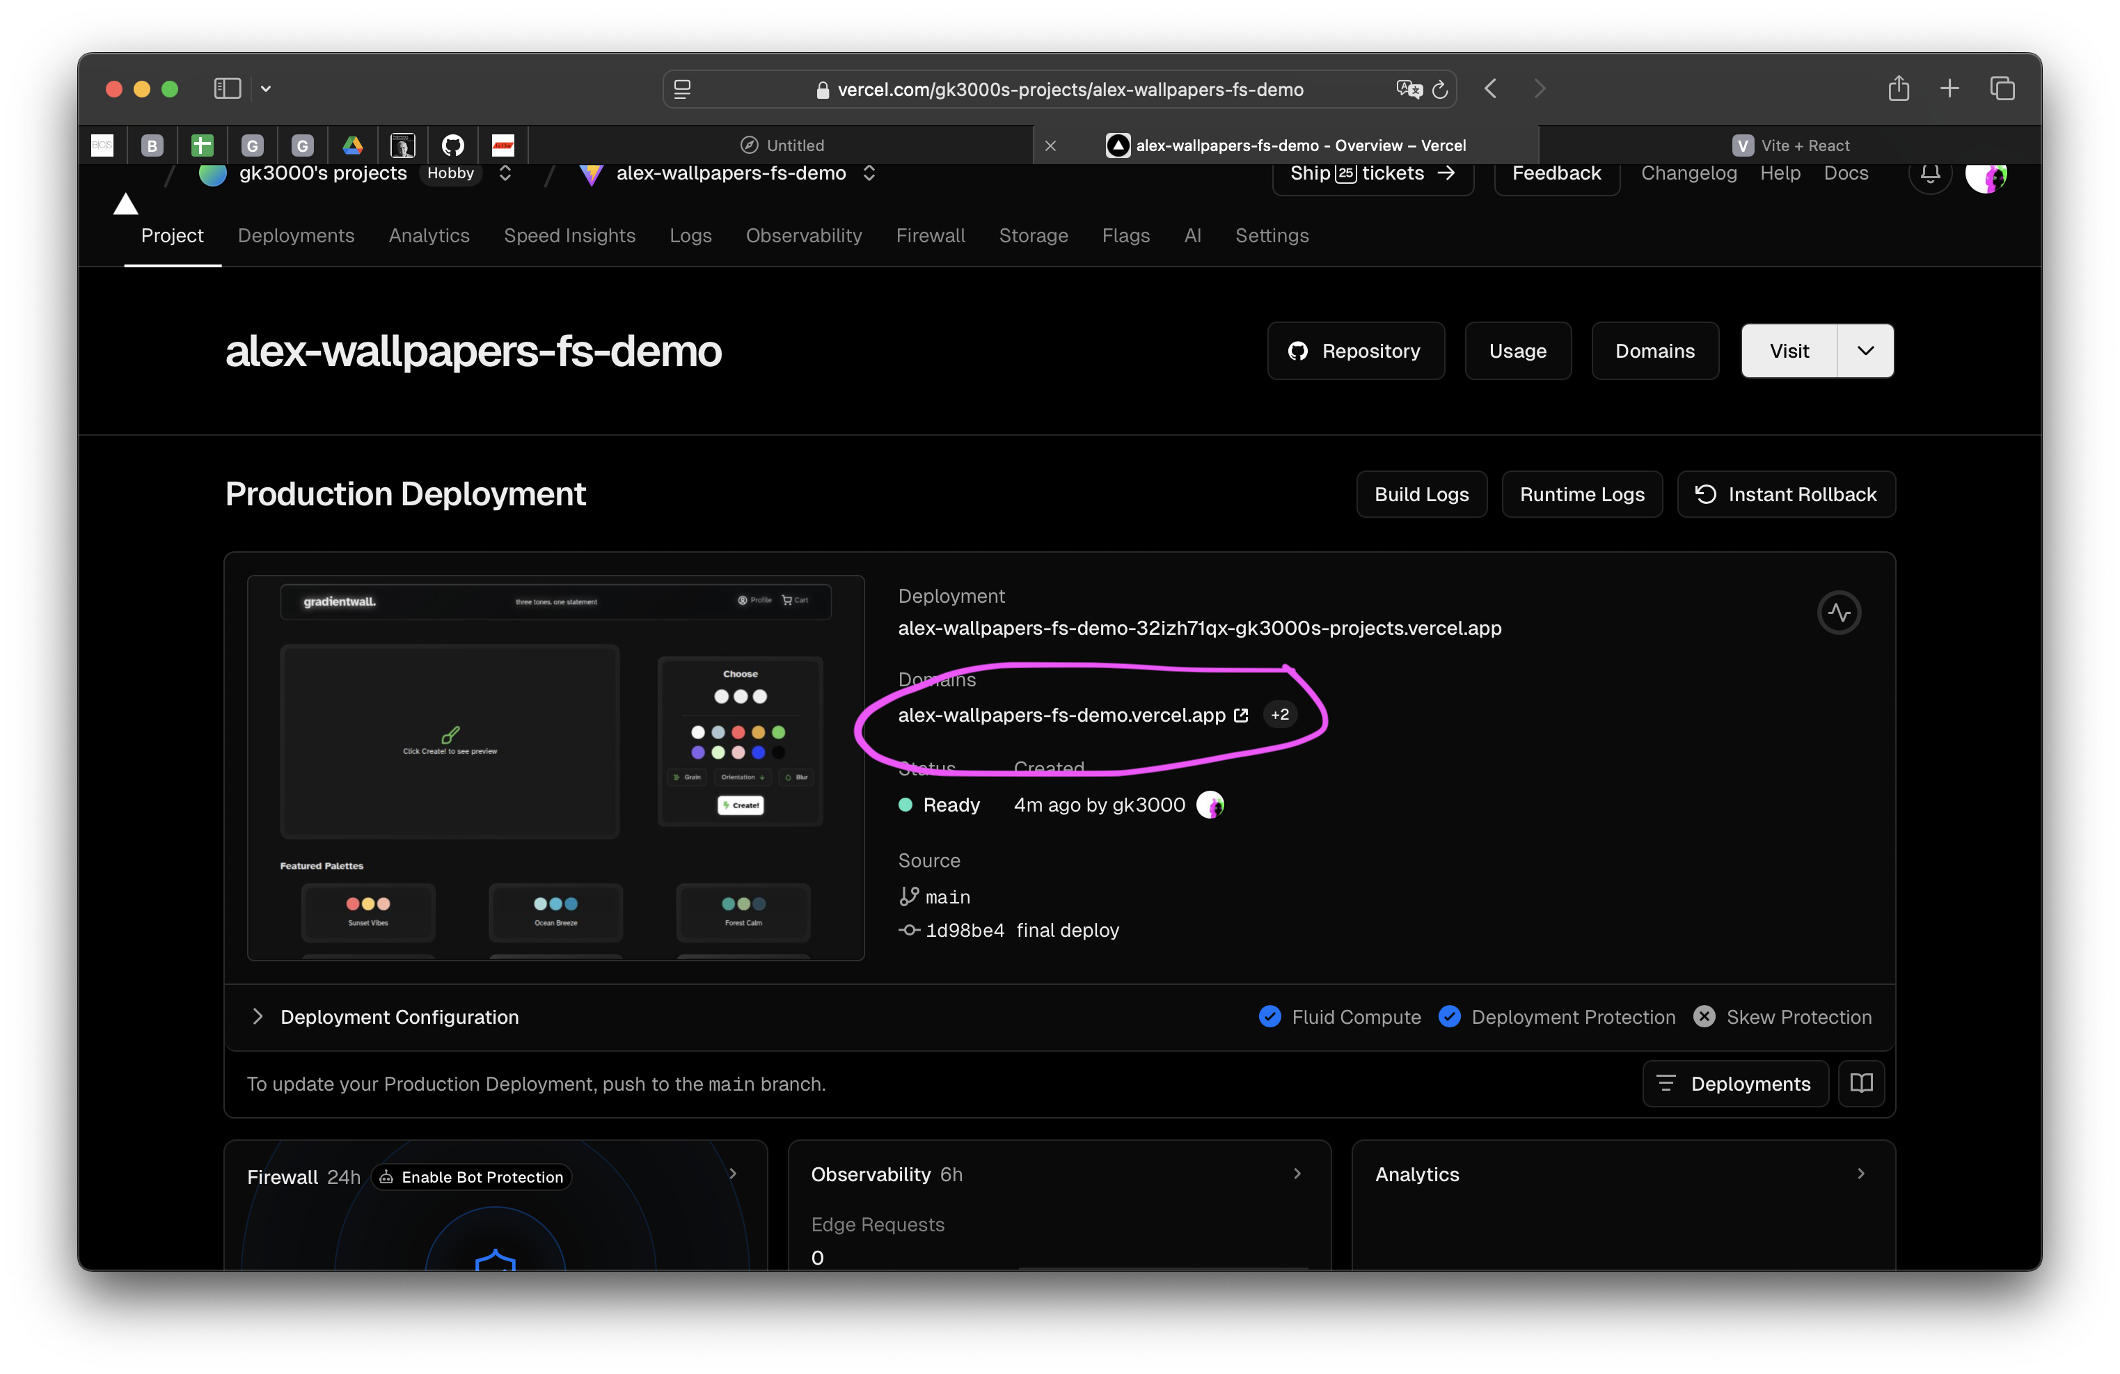The width and height of the screenshot is (2120, 1374).
Task: Click the Instant Rollback button
Action: [1785, 494]
